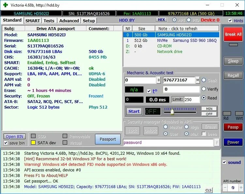The height and width of the screenshot is (194, 245).
Task: Click the blue Power button
Action: pos(233,142)
